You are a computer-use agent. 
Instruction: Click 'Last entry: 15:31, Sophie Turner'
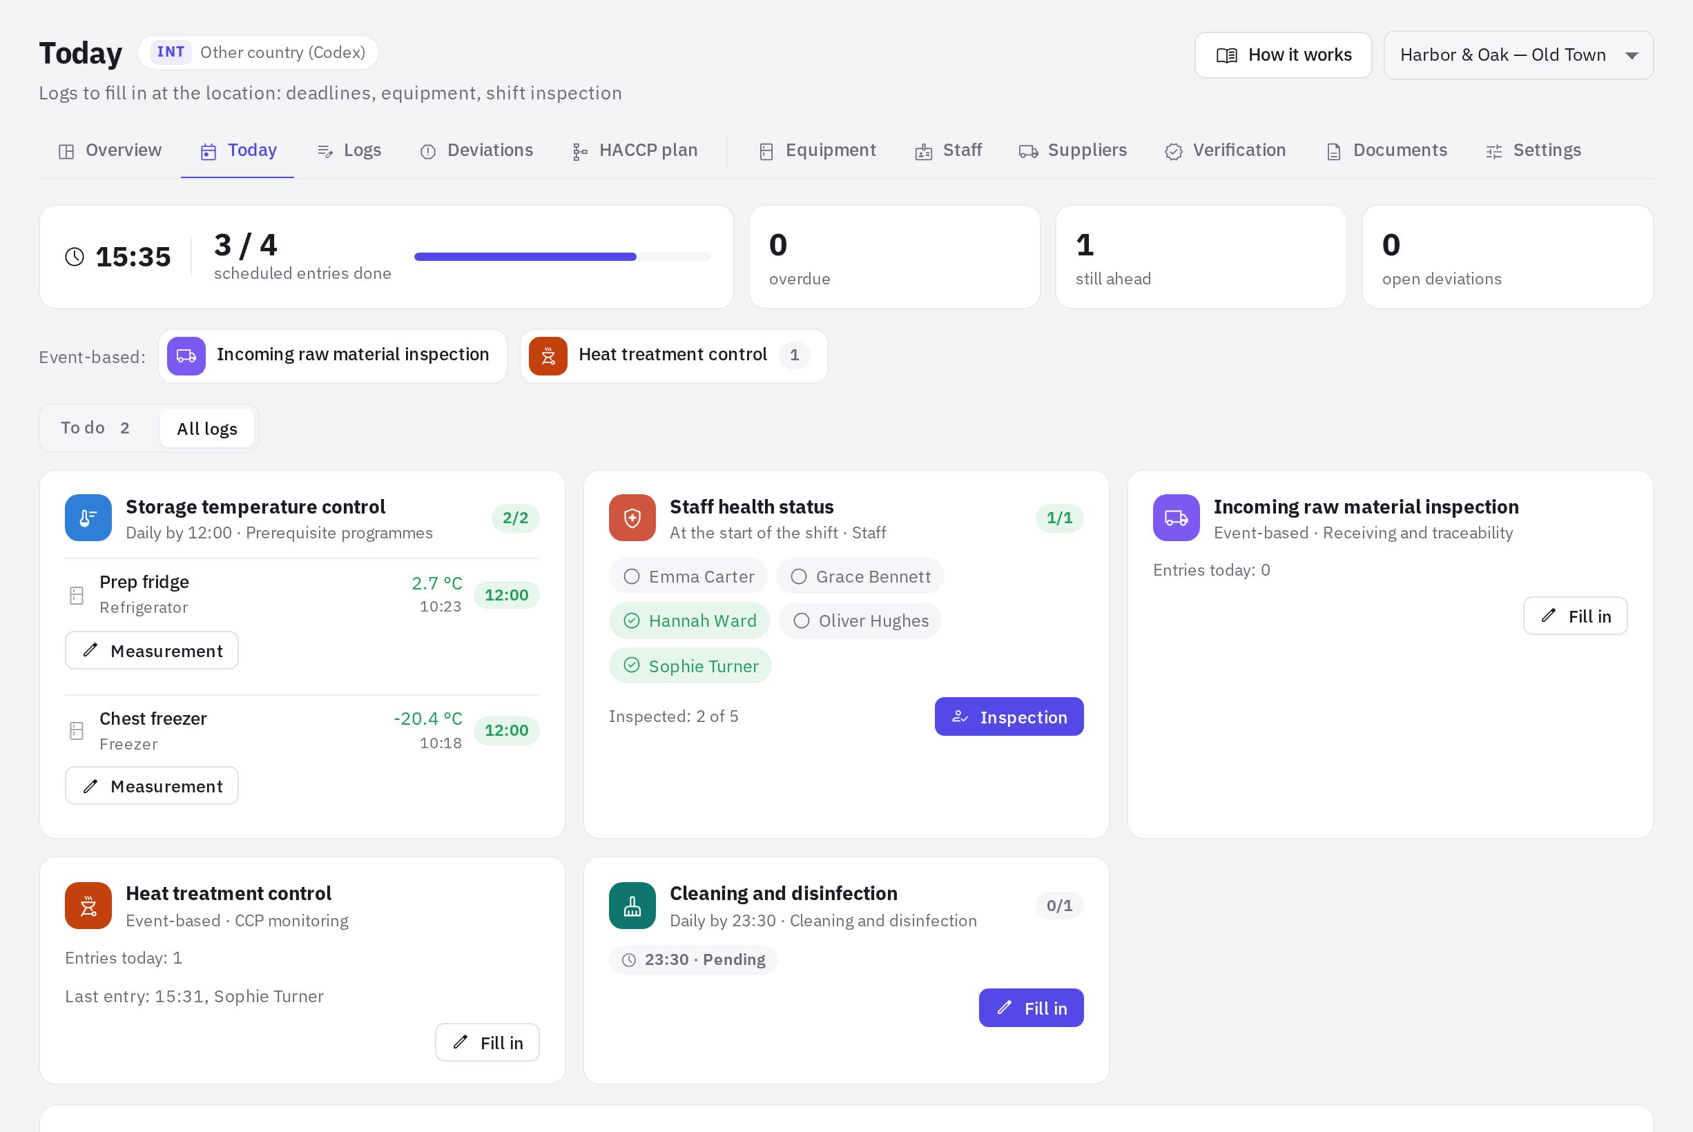coord(194,997)
